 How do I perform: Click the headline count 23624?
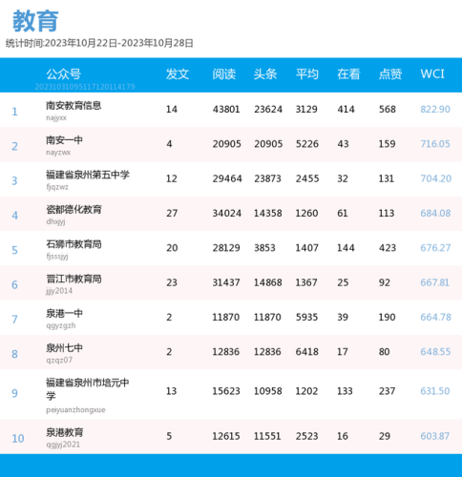point(268,109)
